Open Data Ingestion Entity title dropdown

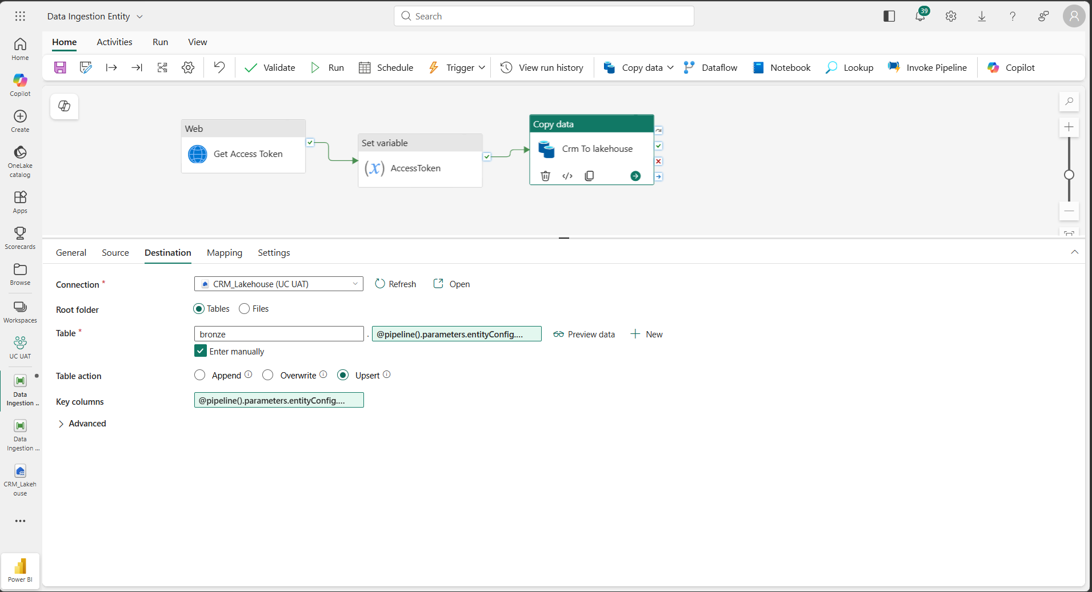coord(139,17)
